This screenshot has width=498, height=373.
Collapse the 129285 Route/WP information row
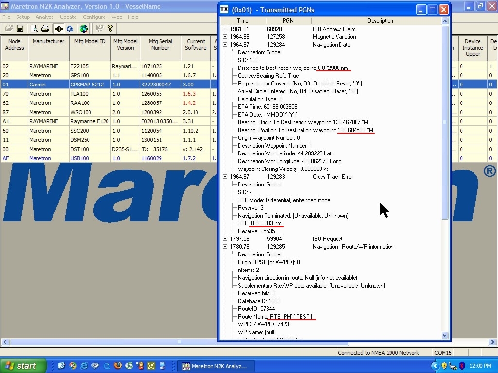pos(225,246)
